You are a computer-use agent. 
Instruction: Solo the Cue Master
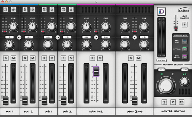(185, 25)
